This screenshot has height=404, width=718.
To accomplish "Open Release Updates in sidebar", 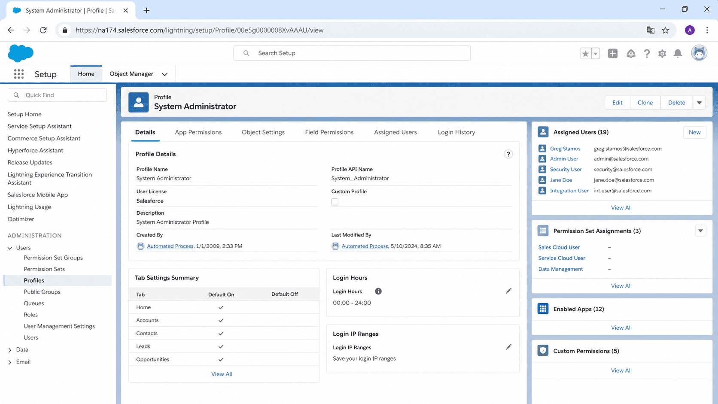I will 30,162.
